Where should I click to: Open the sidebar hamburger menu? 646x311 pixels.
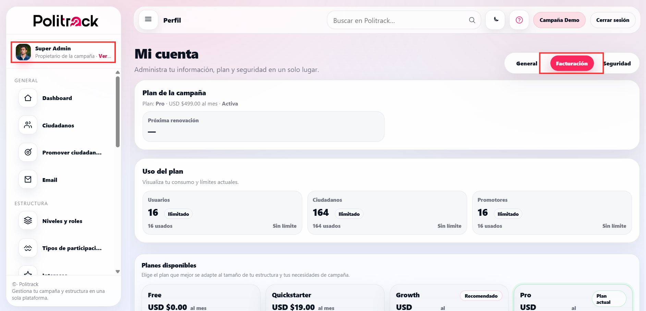click(x=148, y=20)
